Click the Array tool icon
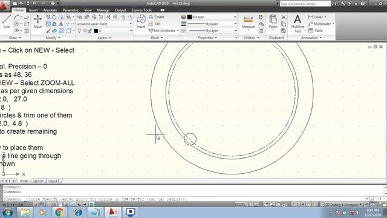This screenshot has width=387, height=218. click(61, 31)
